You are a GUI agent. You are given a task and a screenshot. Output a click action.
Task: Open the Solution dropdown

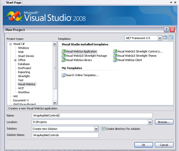tap(96, 129)
